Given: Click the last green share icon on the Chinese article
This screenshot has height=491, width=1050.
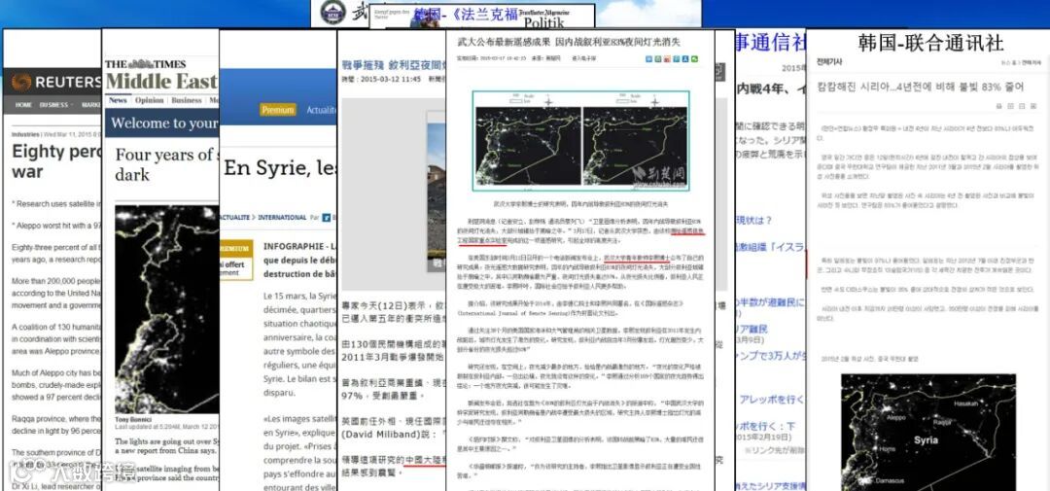Looking at the screenshot, I should coord(695,59).
